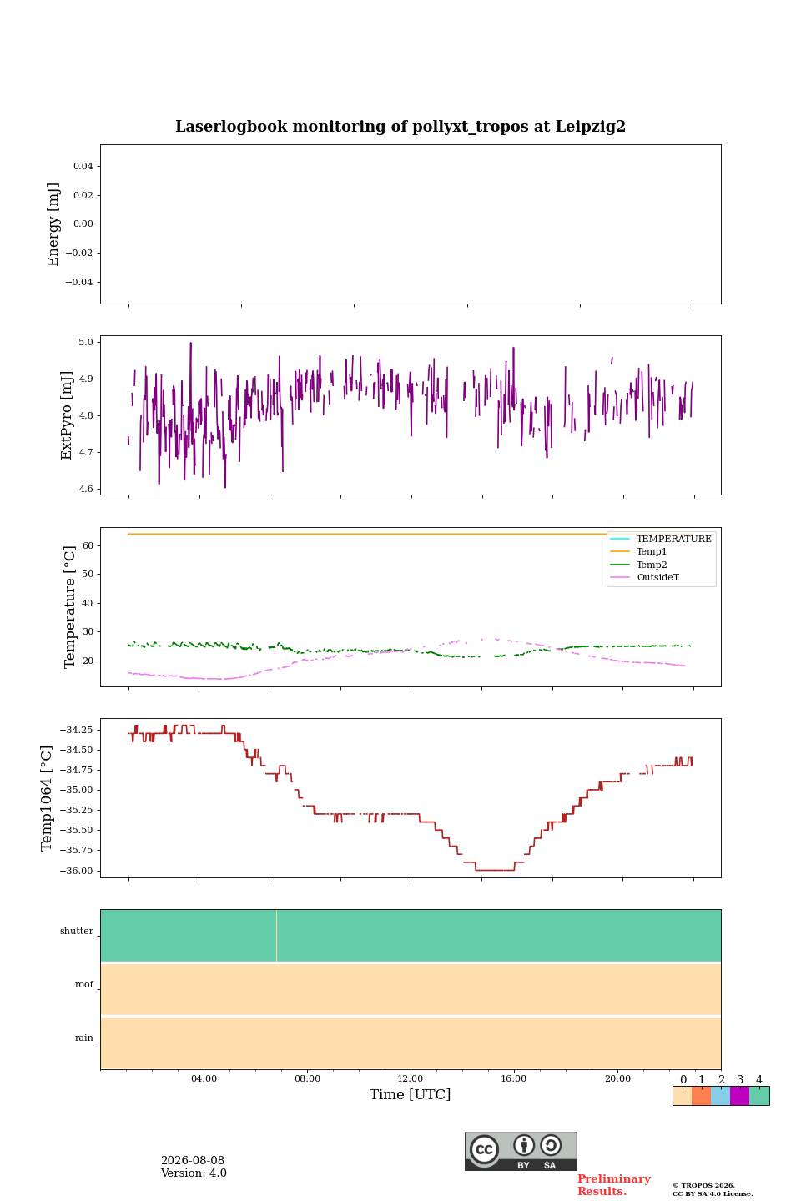The image size is (801, 1201).
Task: Click the Time [UTC] axis label
Action: pos(411,1094)
